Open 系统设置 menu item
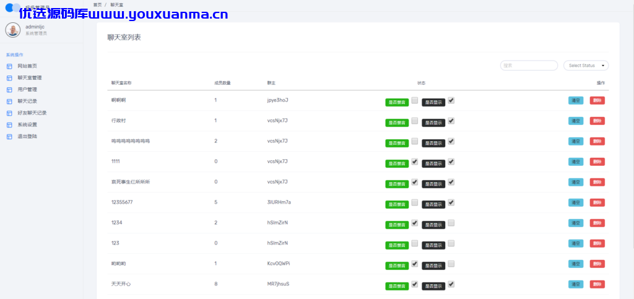The width and height of the screenshot is (634, 299). [x=27, y=125]
